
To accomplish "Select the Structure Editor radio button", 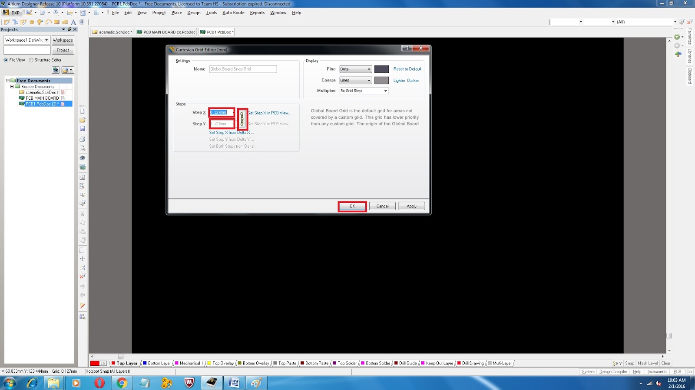I will click(30, 60).
